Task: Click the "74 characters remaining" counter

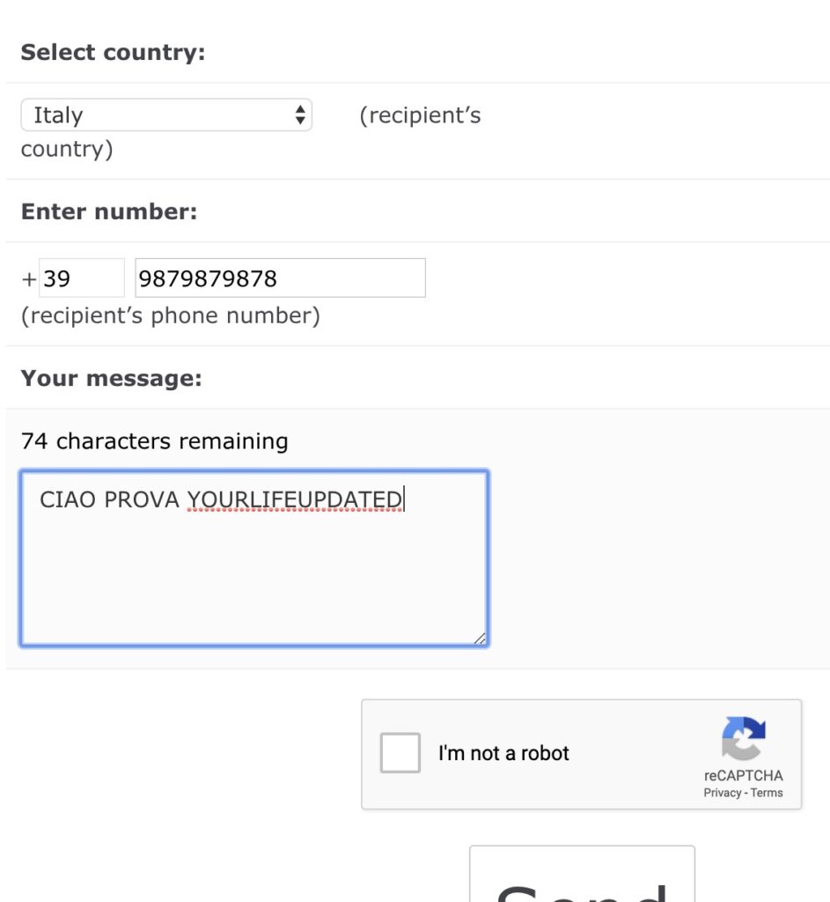Action: 154,440
